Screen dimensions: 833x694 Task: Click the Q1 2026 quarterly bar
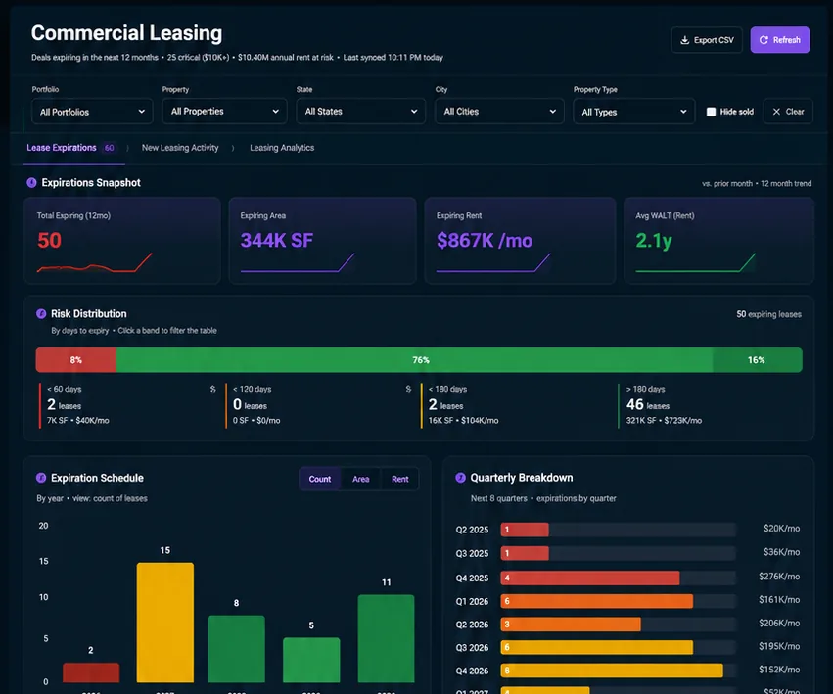click(596, 601)
